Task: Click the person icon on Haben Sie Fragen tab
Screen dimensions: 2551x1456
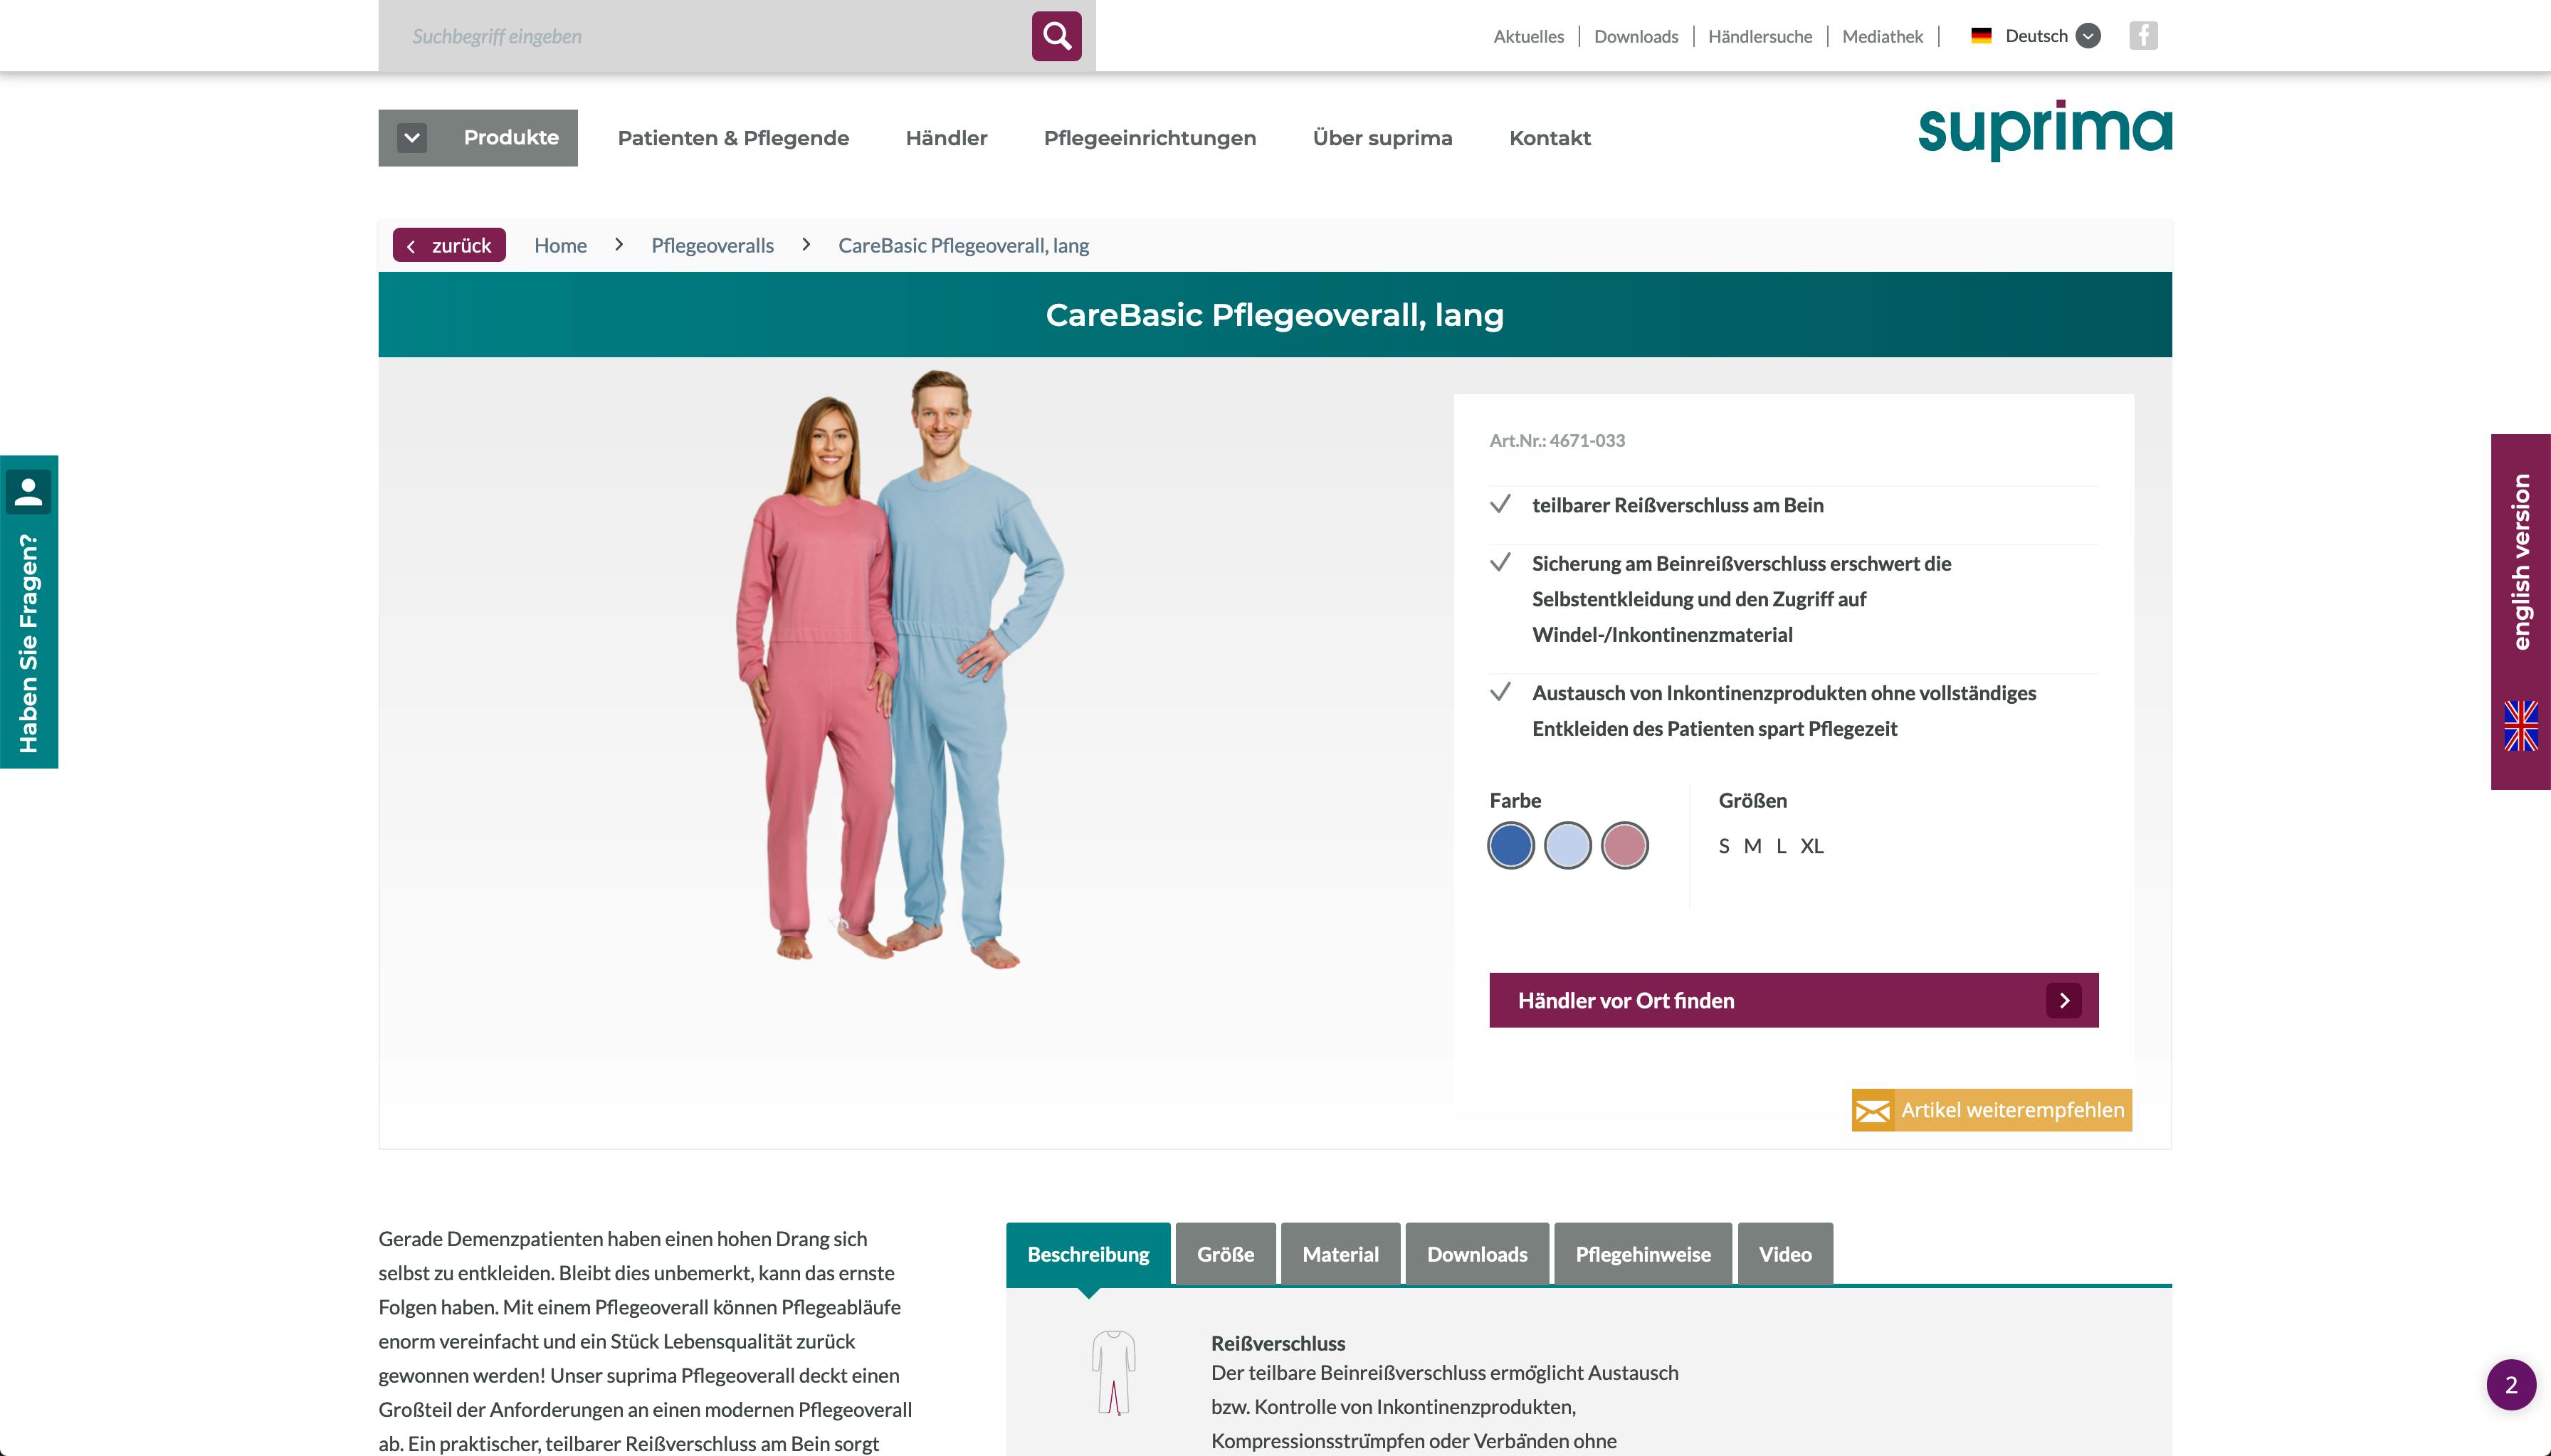Action: 28,491
